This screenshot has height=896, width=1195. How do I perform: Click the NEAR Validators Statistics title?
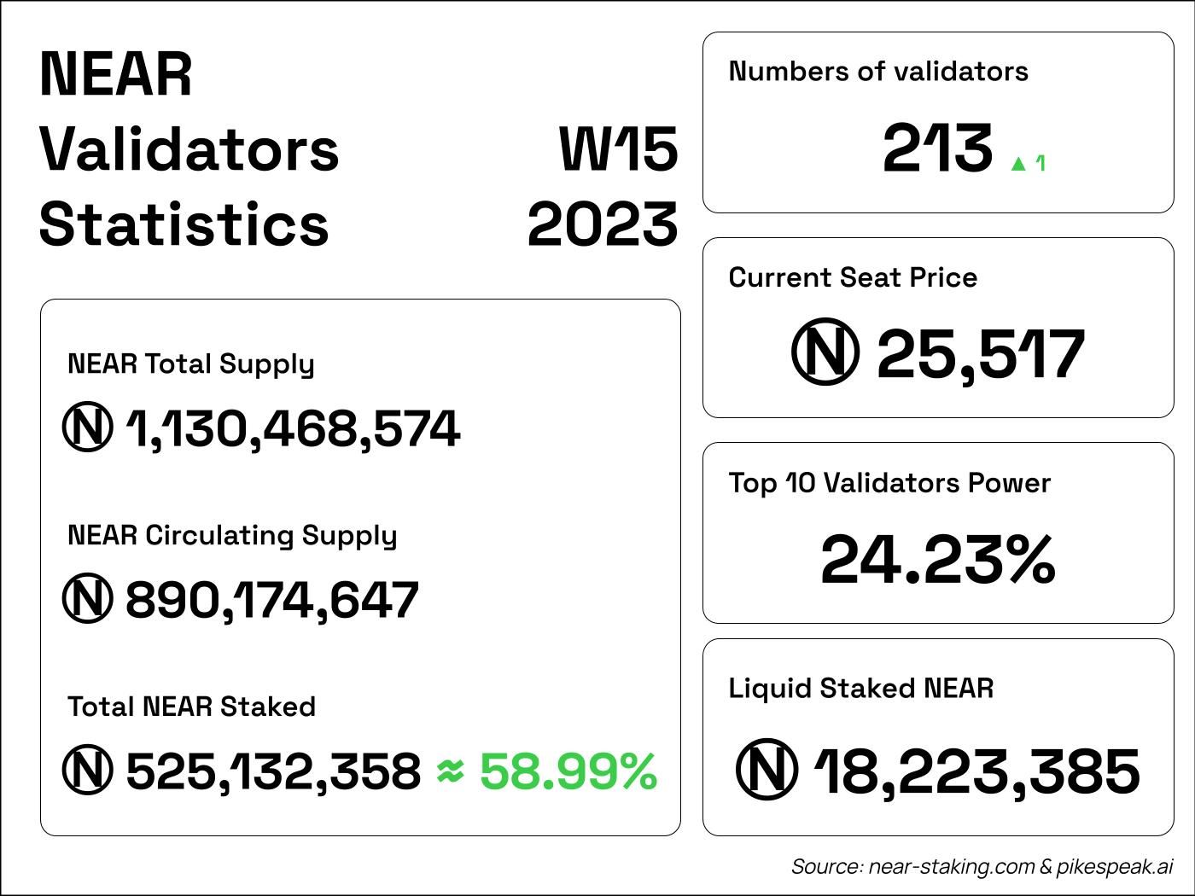click(188, 149)
